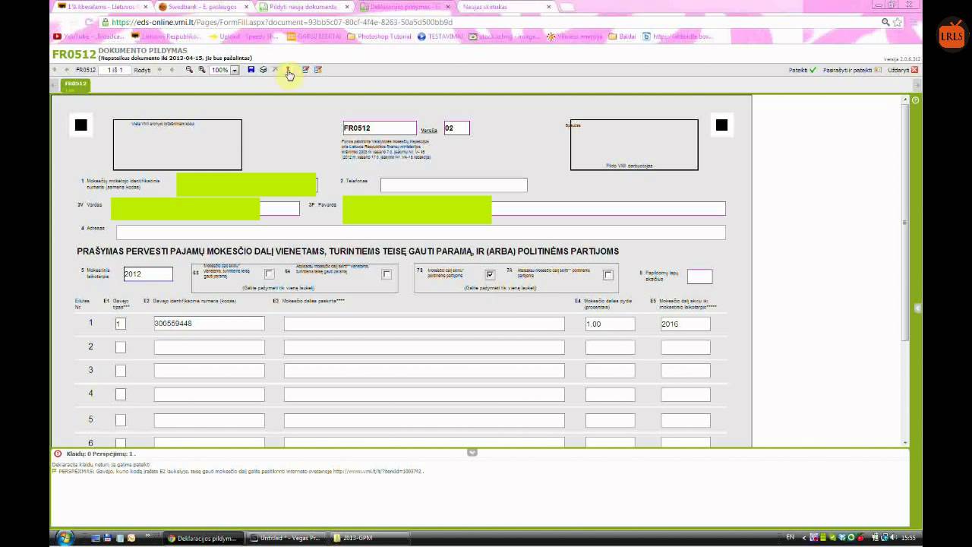Select the green FR0512 page tab
Screen dimensions: 972x547
(x=75, y=86)
